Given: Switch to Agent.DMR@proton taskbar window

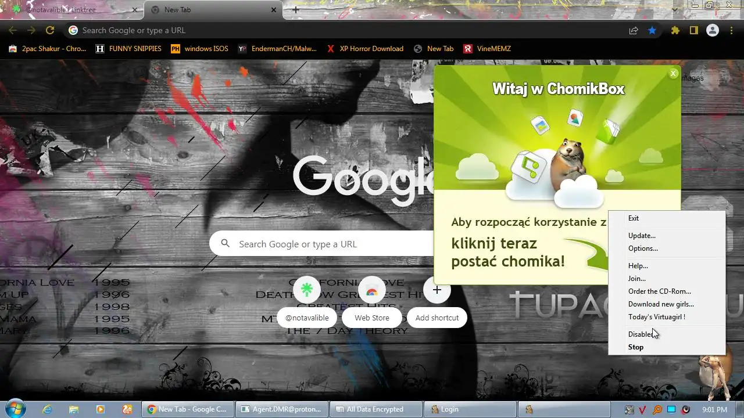Looking at the screenshot, I should tap(282, 409).
